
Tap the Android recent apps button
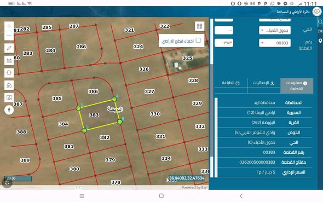point(82,196)
